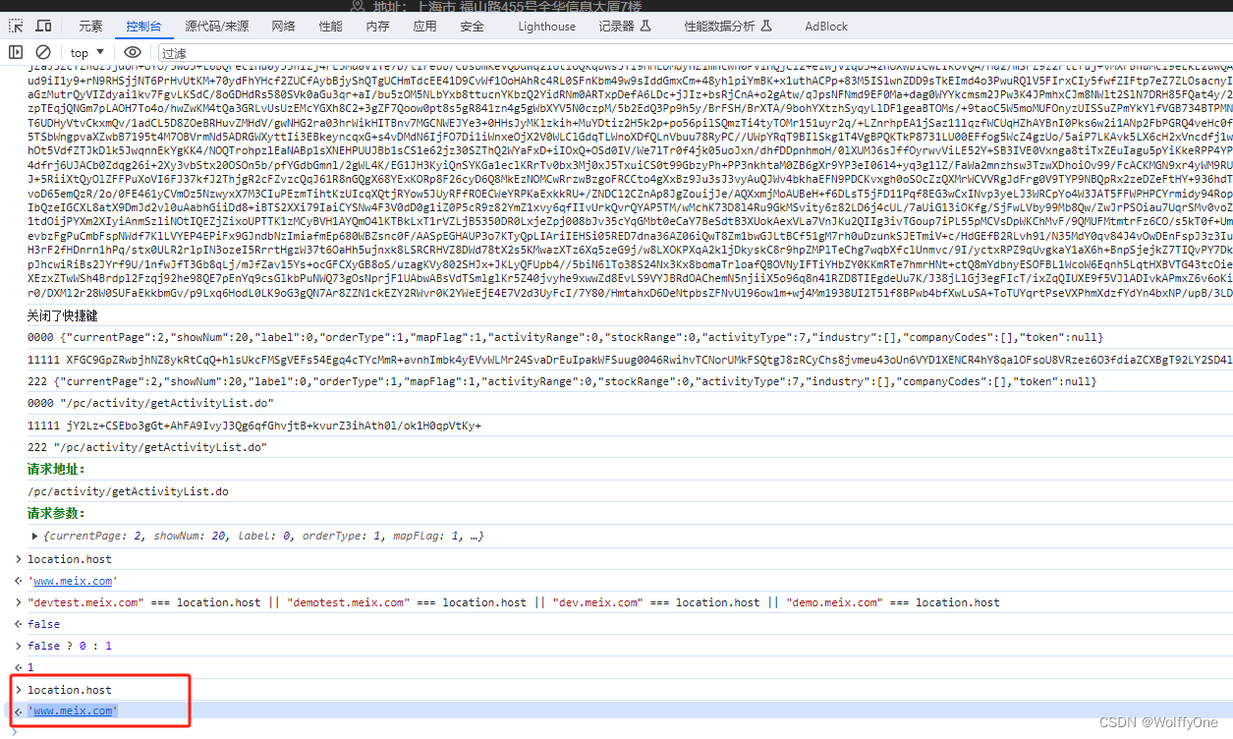Image resolution: width=1233 pixels, height=739 pixels.
Task: Click the 1 result output line
Action: click(30, 667)
